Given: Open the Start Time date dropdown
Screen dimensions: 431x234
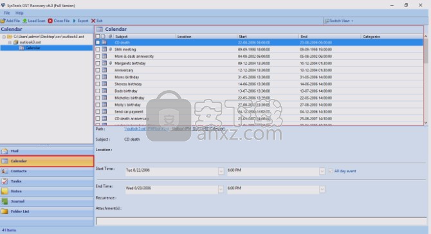Looking at the screenshot, I should (221, 172).
